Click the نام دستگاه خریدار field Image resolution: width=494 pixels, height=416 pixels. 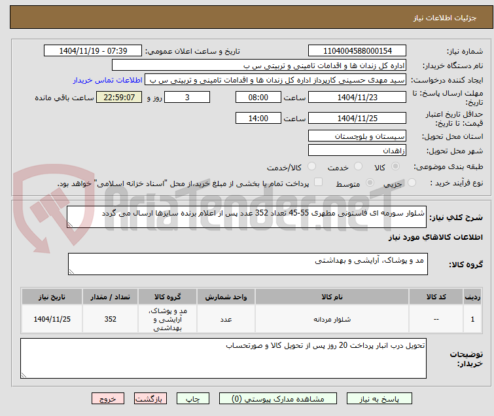[259, 66]
